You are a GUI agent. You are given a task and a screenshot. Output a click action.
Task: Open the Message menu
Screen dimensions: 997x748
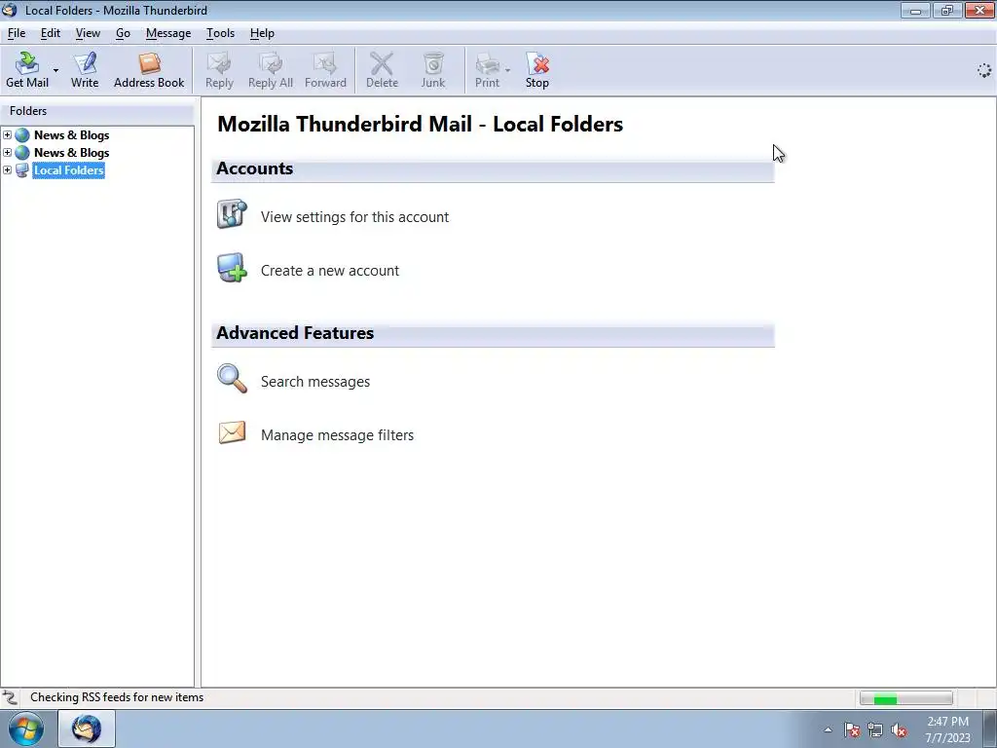tap(167, 33)
